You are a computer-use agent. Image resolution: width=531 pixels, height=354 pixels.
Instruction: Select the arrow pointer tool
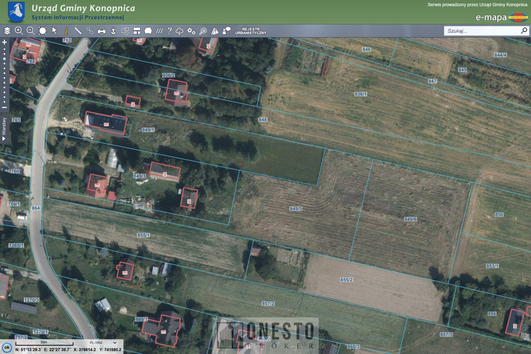[x=54, y=31]
